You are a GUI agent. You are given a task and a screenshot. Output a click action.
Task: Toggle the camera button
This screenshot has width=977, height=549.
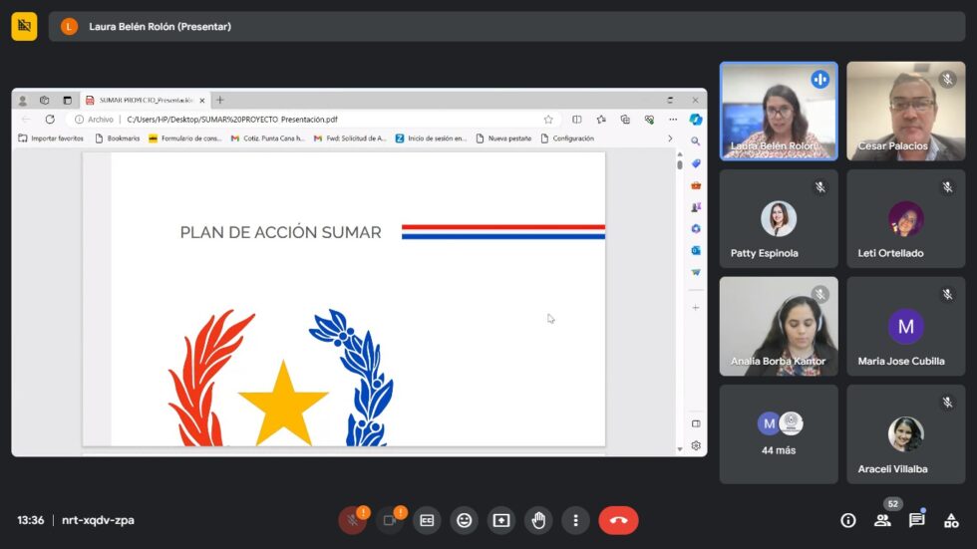[389, 520]
